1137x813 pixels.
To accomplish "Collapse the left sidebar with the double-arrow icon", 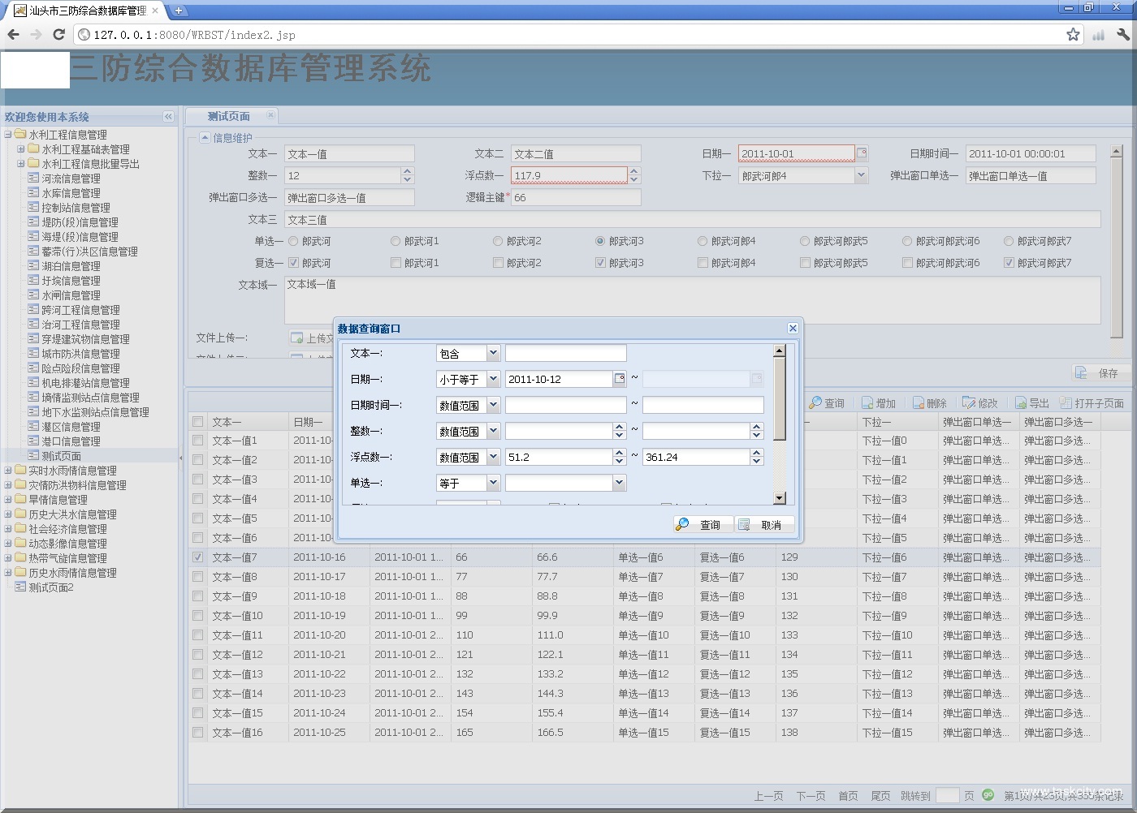I will coord(168,117).
